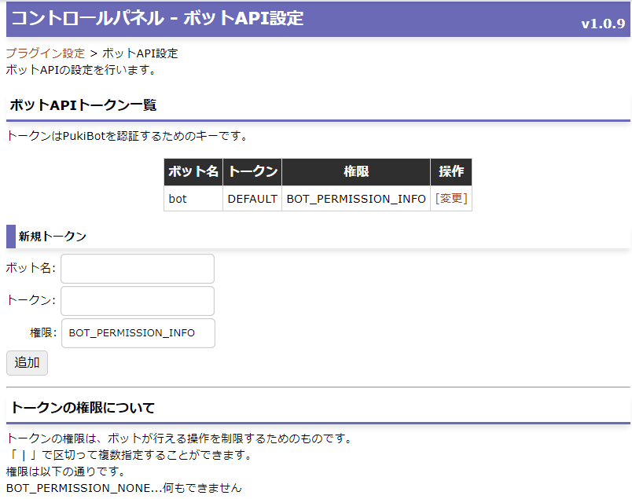Click the ボットAPIトークン一覧 section heading
This screenshot has height=499, width=632.
click(83, 105)
